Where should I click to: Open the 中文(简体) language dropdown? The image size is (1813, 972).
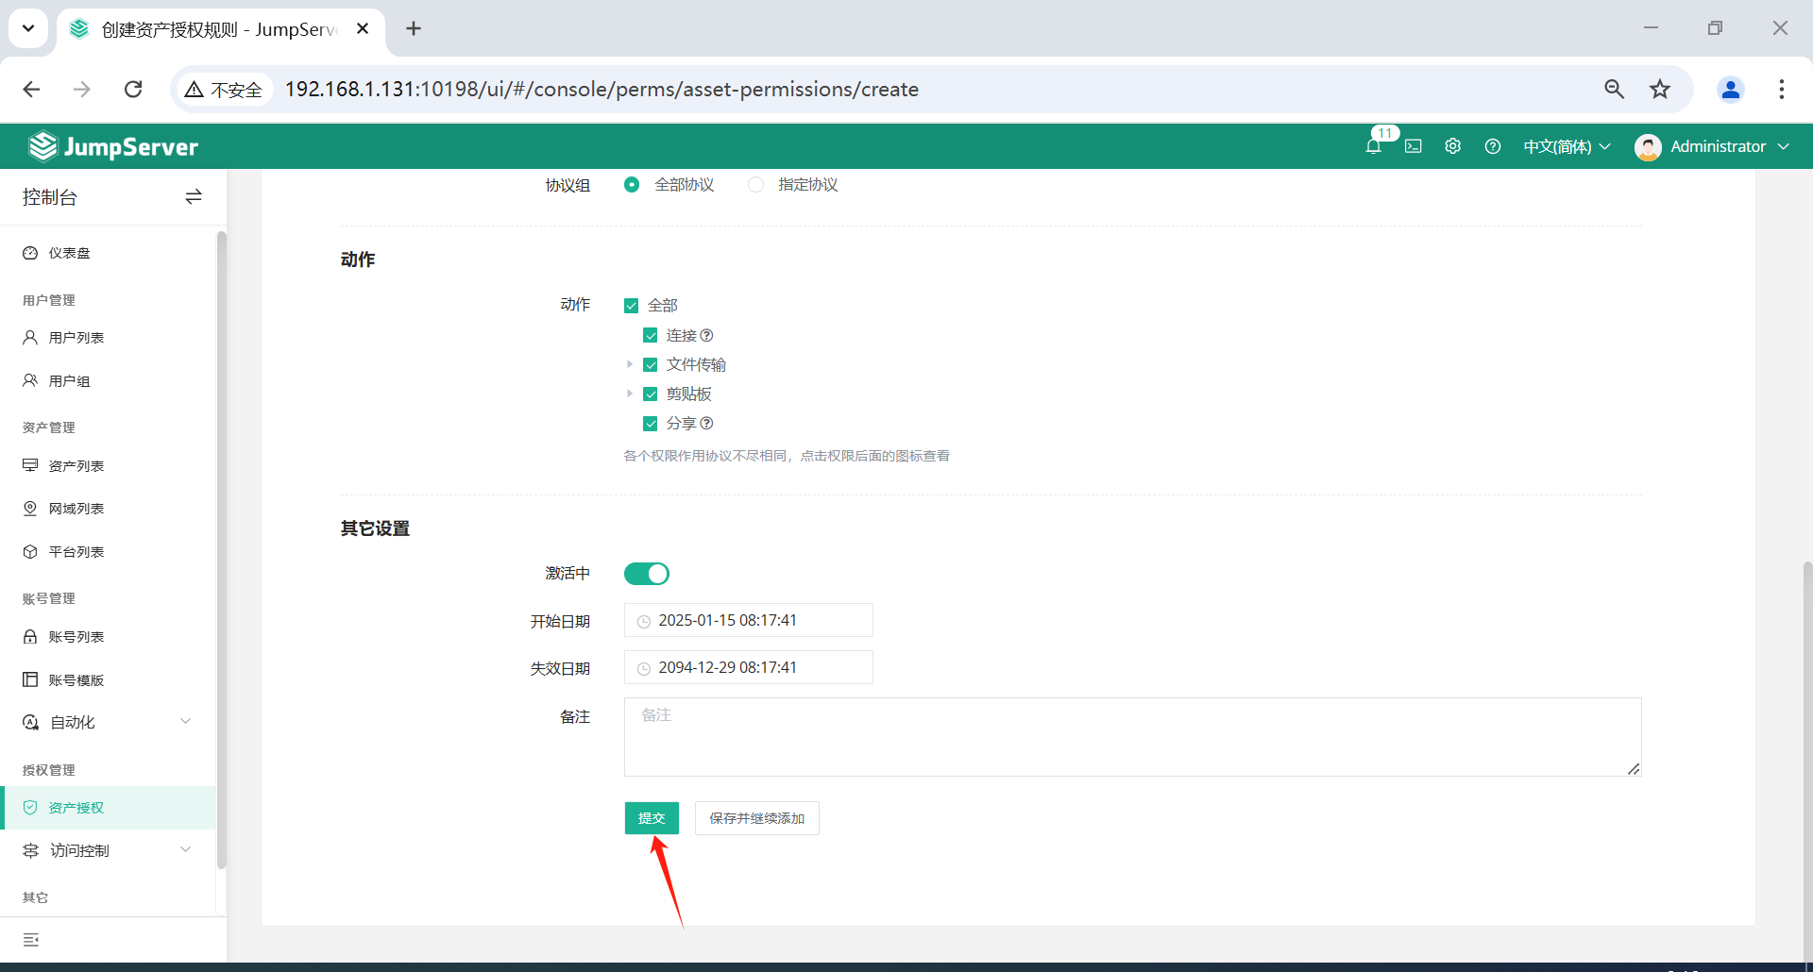[x=1567, y=146]
